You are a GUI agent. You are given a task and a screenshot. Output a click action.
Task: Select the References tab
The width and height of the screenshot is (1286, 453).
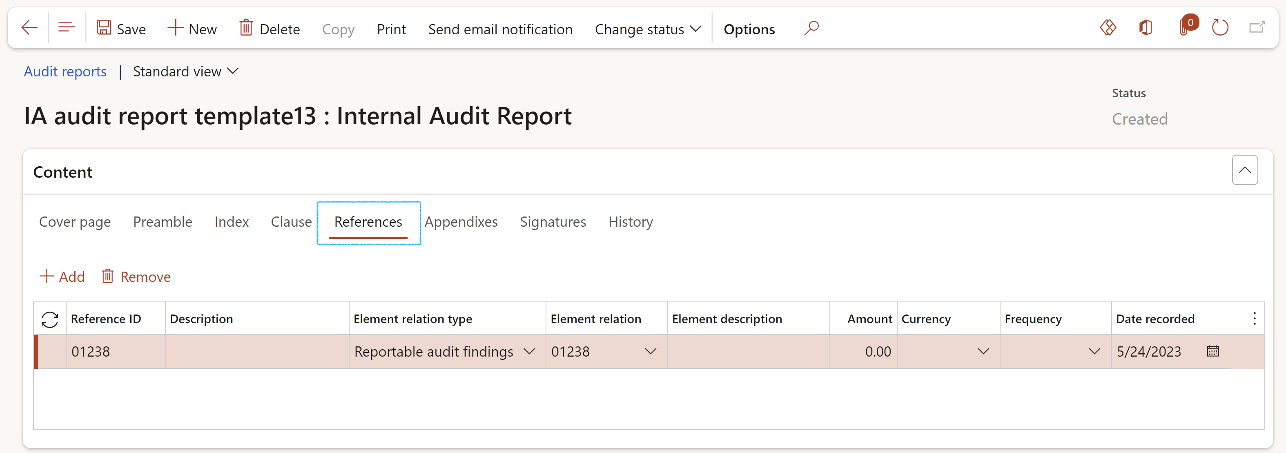click(368, 222)
